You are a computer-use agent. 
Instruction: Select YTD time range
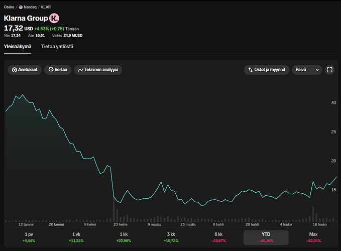[266, 237]
